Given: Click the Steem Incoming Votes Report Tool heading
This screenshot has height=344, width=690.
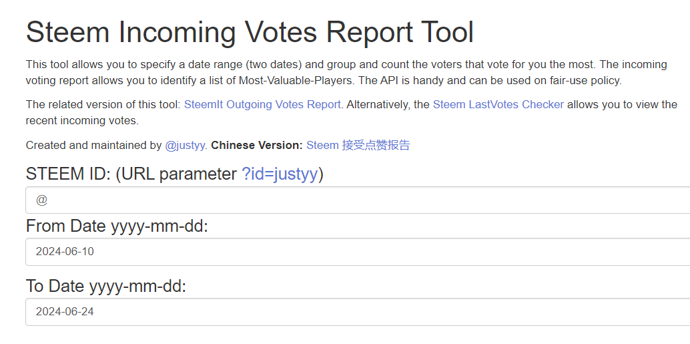Looking at the screenshot, I should [250, 31].
